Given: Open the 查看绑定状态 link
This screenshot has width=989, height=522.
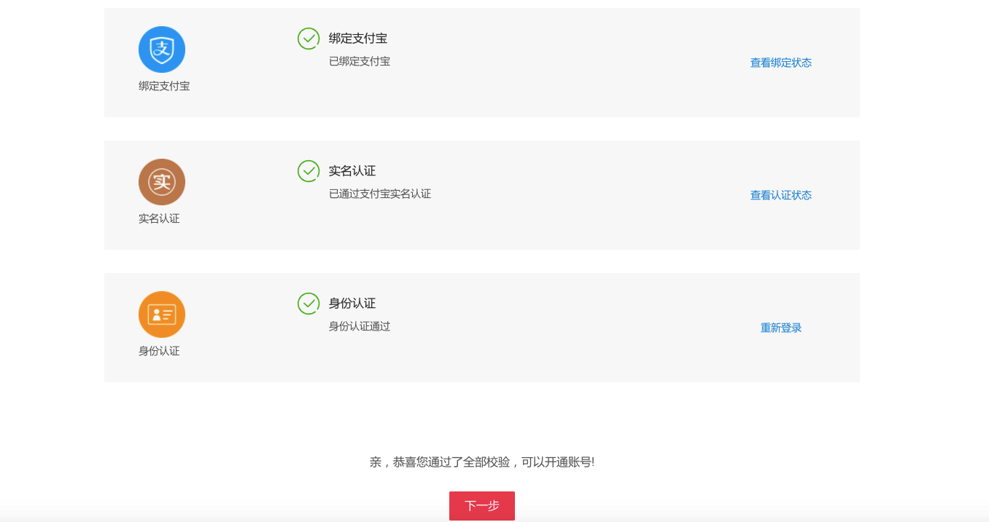Looking at the screenshot, I should pos(780,63).
